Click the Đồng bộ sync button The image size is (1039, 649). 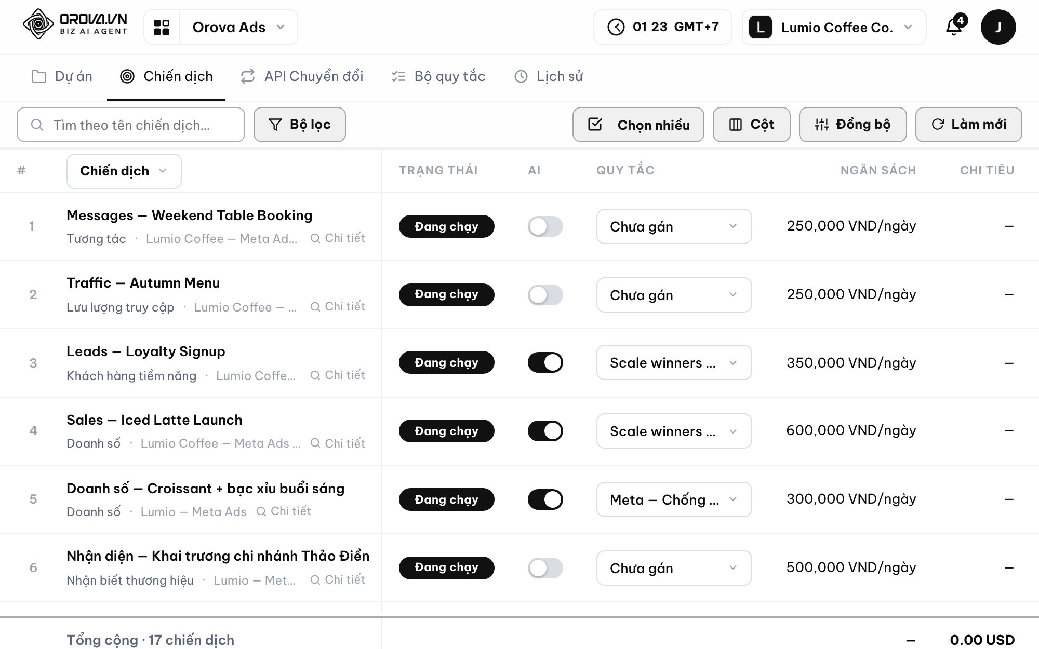tap(853, 125)
